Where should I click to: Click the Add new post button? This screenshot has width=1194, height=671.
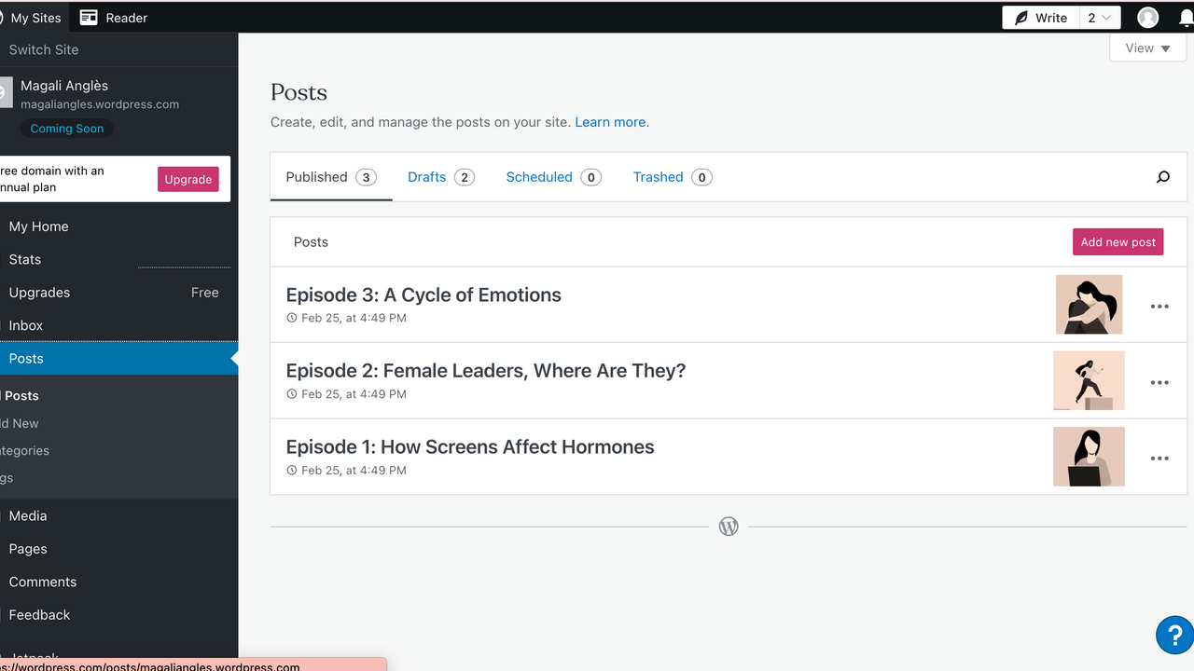coord(1118,241)
